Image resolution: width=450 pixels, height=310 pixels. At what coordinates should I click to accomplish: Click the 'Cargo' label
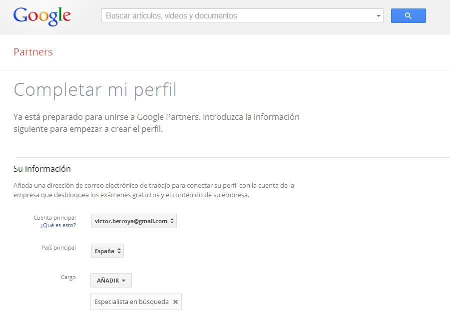[68, 278]
